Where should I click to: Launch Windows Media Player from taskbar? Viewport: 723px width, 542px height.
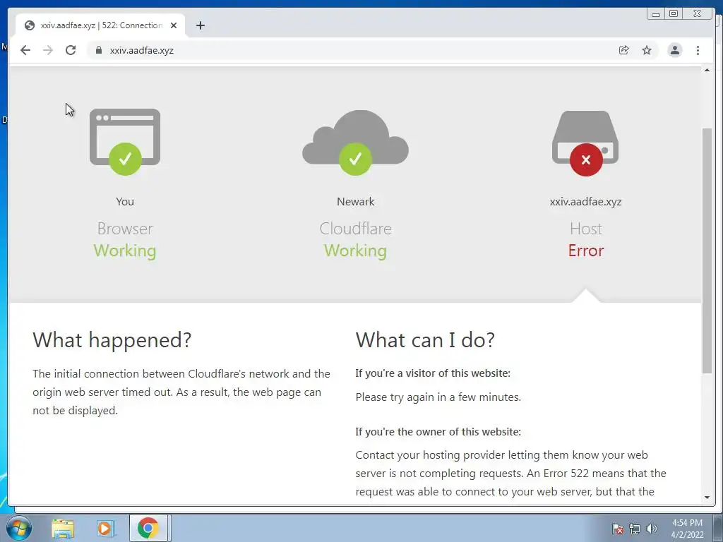(x=105, y=529)
